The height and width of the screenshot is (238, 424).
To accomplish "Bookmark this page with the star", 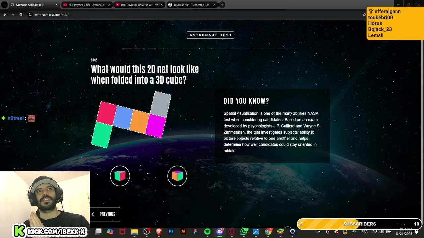I will coord(364,15).
